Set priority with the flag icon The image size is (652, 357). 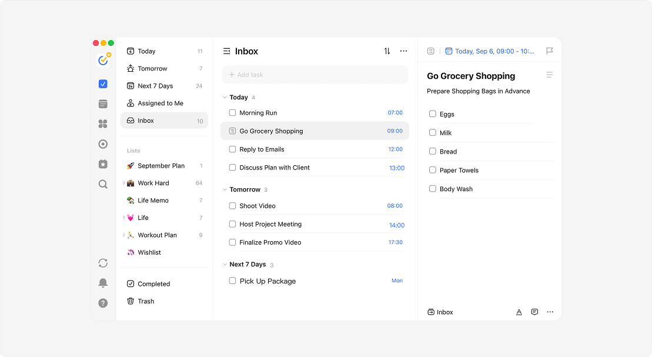click(x=549, y=51)
